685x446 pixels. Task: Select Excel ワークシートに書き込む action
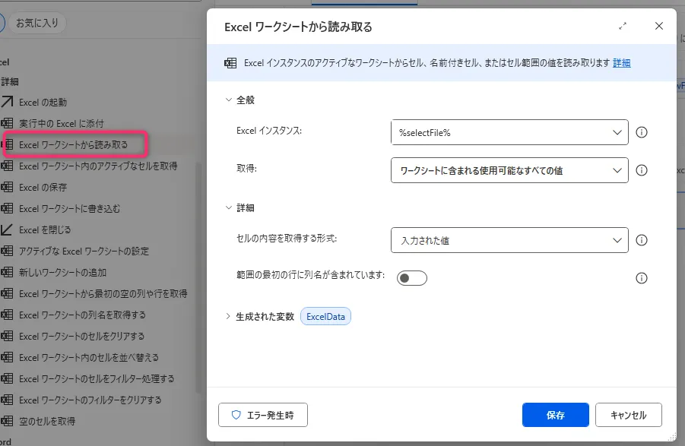pyautogui.click(x=69, y=208)
